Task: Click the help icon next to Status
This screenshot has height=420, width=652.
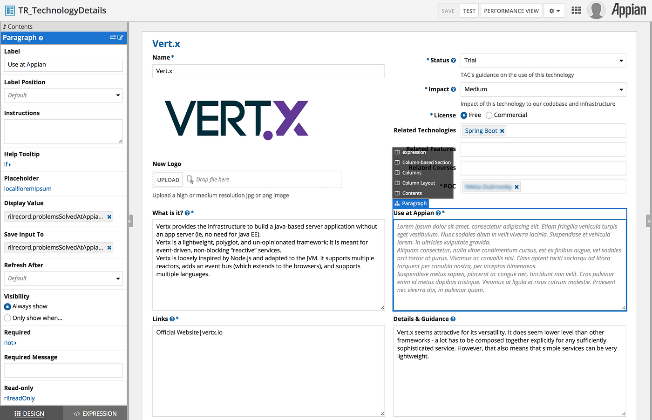Action: [453, 61]
